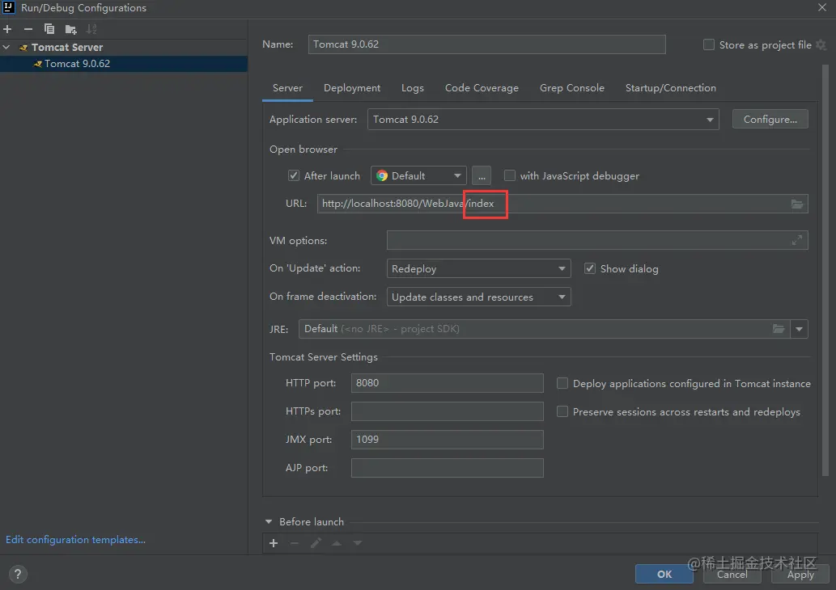Toggle Store as project file checkbox
This screenshot has width=836, height=590.
709,44
